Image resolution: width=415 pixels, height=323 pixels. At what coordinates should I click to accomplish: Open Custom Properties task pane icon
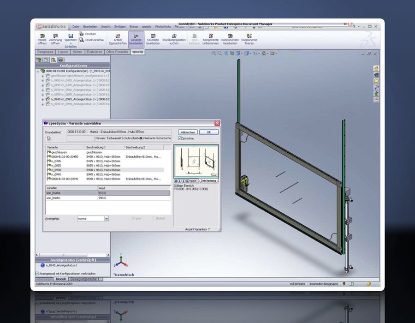pos(376,100)
